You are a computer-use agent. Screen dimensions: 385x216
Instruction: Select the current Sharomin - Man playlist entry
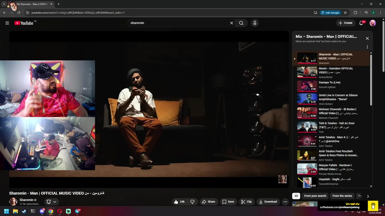pos(331,58)
